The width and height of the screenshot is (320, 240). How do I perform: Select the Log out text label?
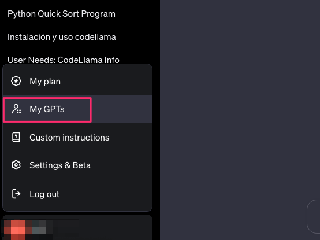point(44,194)
